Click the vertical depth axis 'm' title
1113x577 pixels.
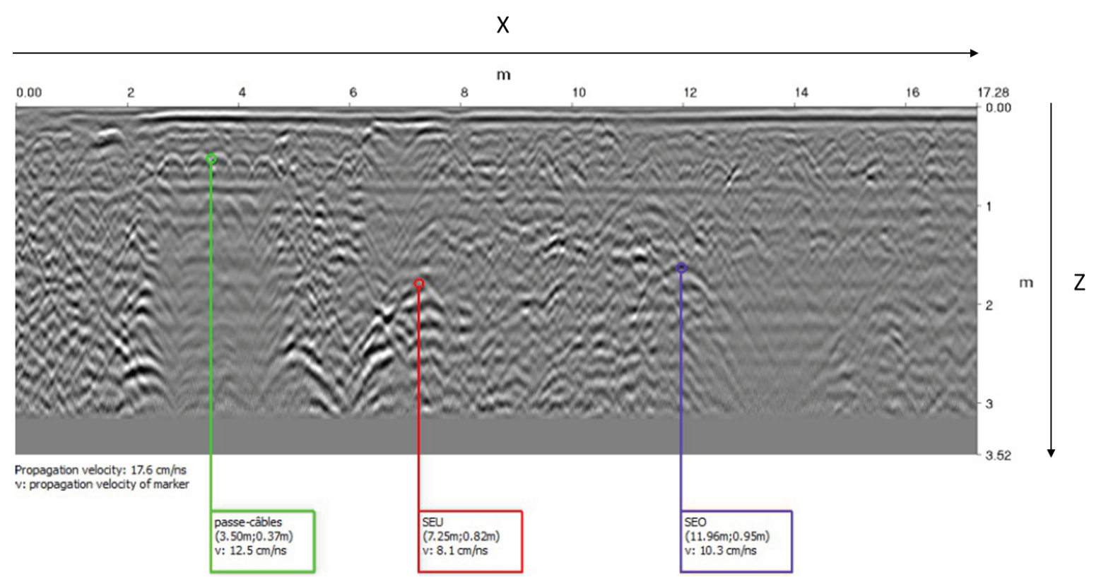[x=1026, y=283]
